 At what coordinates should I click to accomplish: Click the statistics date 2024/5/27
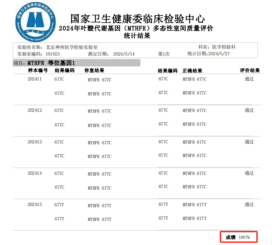click(x=218, y=54)
